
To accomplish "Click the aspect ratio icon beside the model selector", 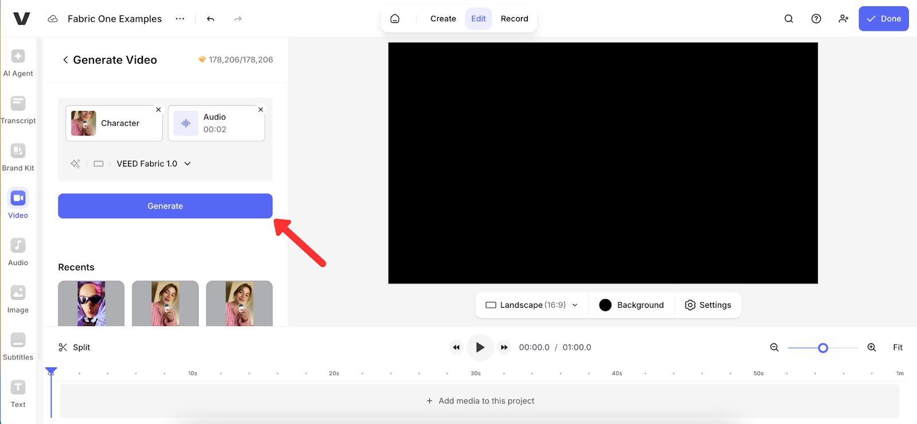I will 99,164.
